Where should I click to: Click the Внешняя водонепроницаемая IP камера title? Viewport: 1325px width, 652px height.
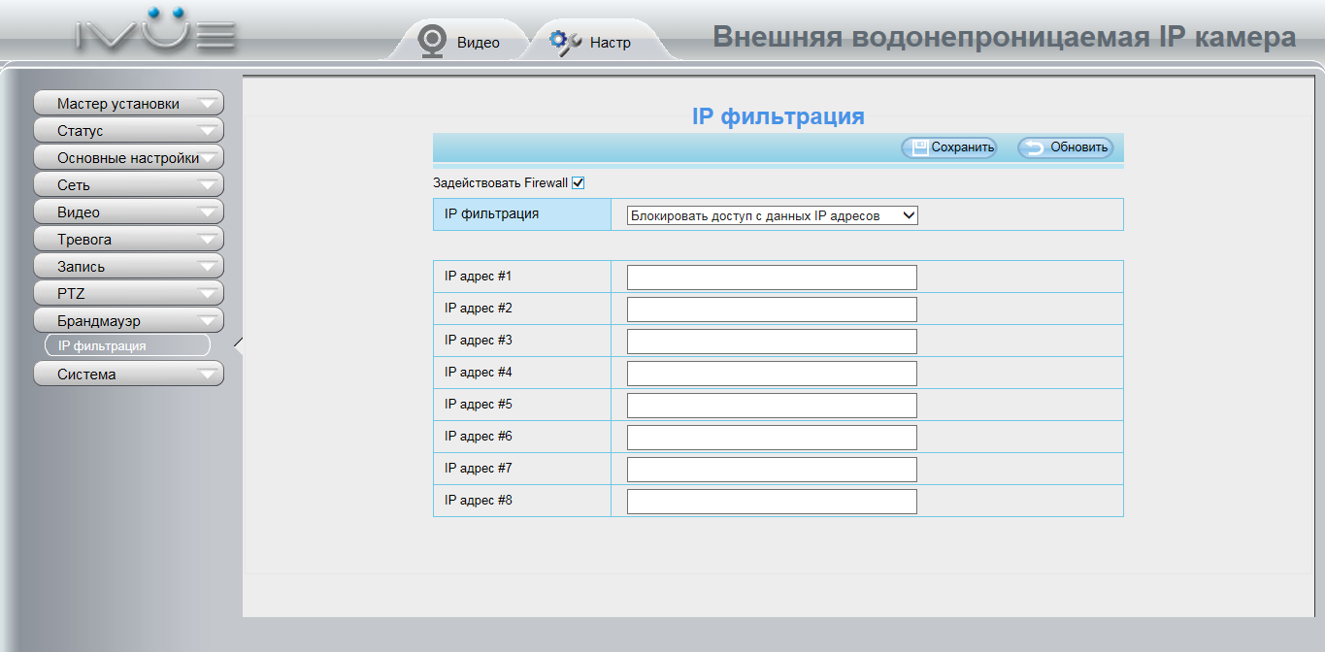click(1005, 37)
